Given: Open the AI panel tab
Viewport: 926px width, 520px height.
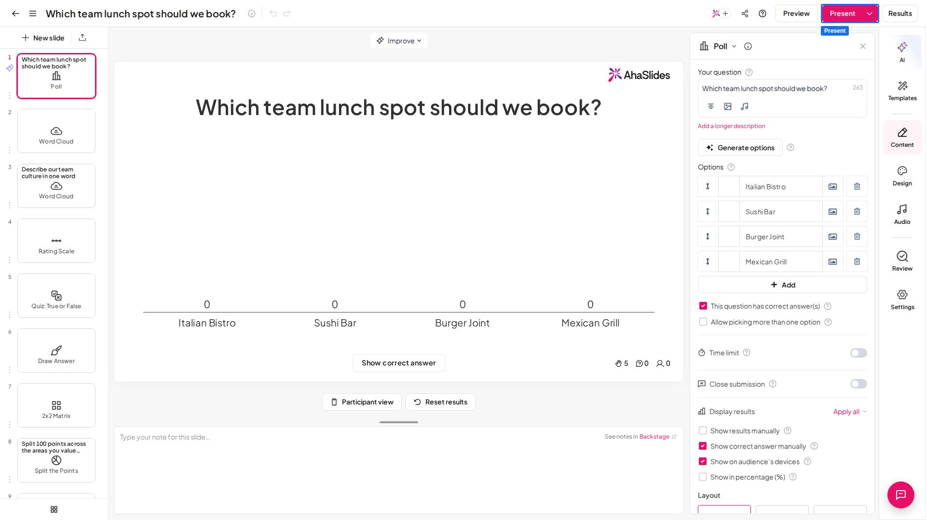Looking at the screenshot, I should coord(902,52).
